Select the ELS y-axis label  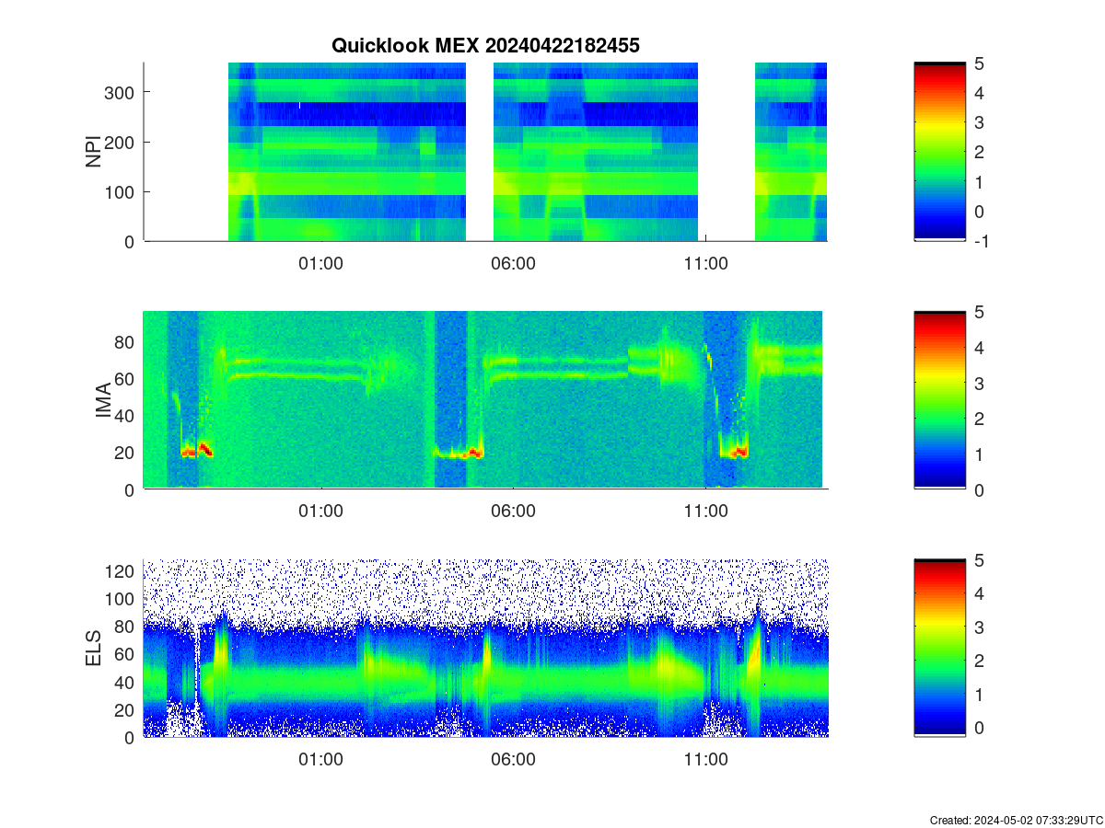94,649
